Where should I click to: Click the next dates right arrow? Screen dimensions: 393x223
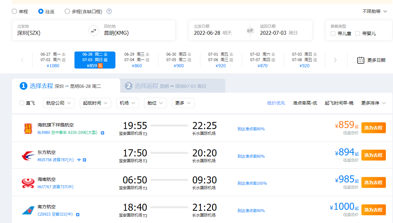point(335,60)
